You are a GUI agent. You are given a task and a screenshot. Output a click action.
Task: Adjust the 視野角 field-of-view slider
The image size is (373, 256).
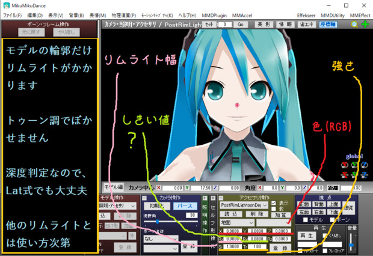pyautogui.click(x=171, y=222)
